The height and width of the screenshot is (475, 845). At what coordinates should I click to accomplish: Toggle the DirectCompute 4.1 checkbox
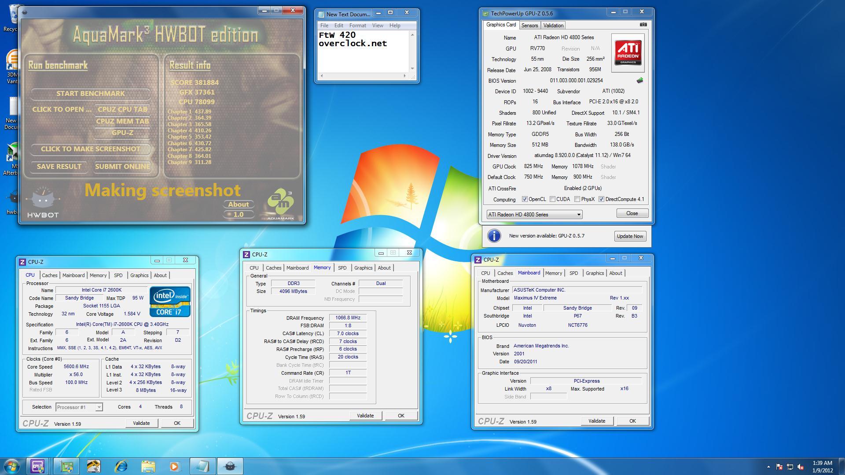click(601, 199)
